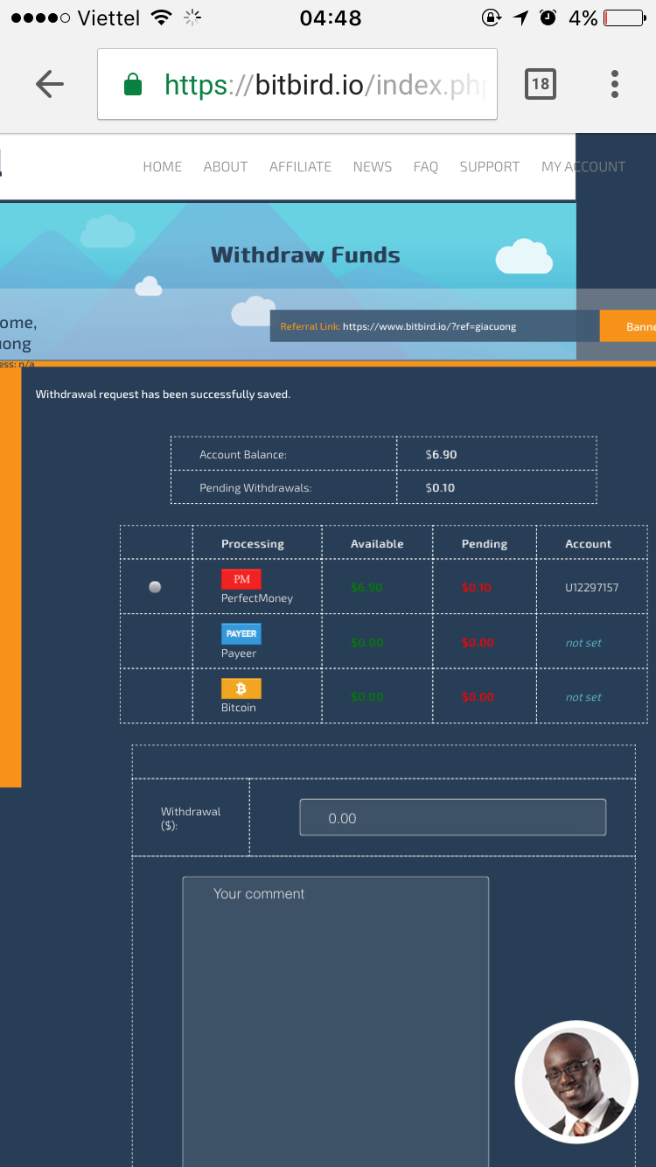Click the Account column header

click(x=588, y=544)
